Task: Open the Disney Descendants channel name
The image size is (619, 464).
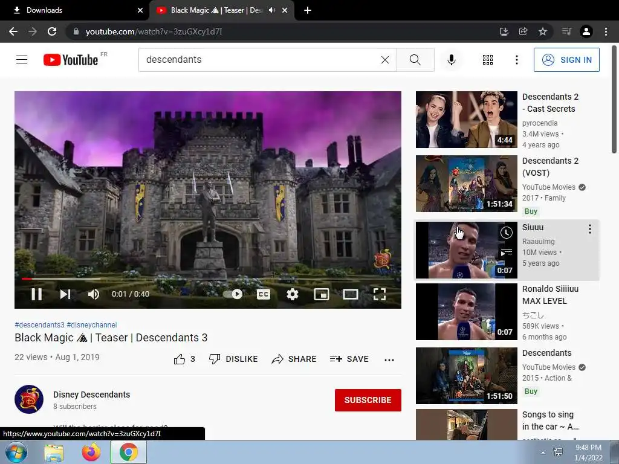Action: [92, 395]
